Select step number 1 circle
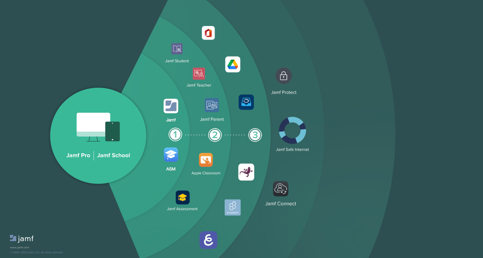Image resolution: width=483 pixels, height=258 pixels. coord(175,135)
